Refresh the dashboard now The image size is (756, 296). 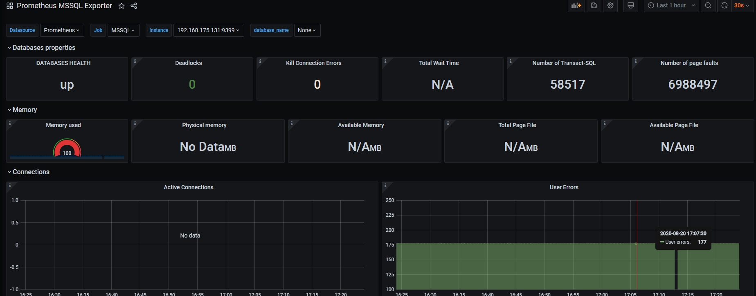pos(724,5)
